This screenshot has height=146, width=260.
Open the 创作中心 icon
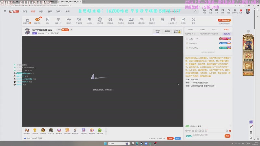click(235, 11)
